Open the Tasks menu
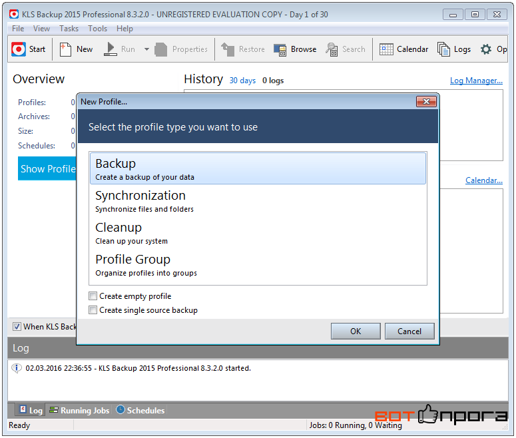This screenshot has height=438, width=516. pos(69,29)
